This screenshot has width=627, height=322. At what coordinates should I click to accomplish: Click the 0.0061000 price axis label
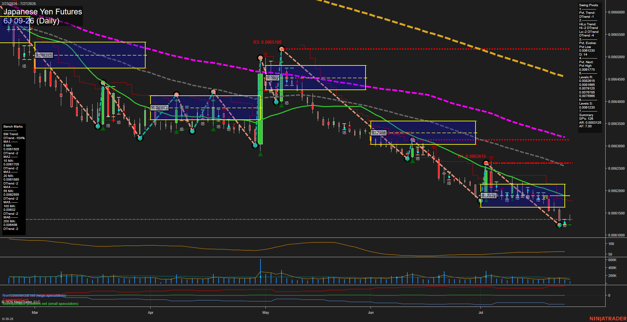click(x=616, y=235)
